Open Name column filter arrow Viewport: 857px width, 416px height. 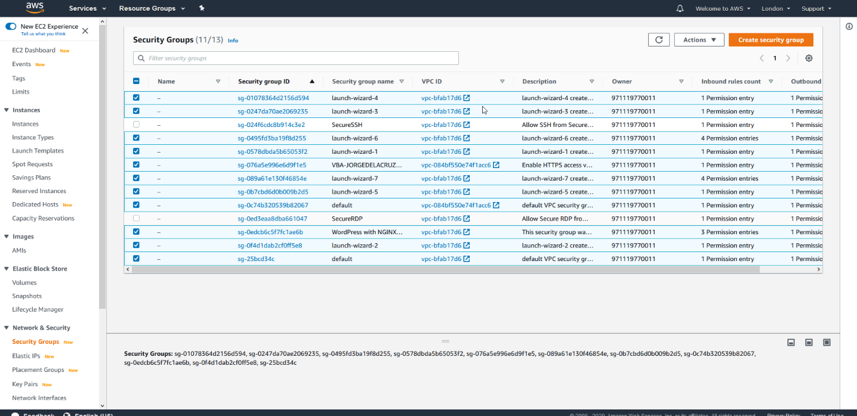(218, 82)
